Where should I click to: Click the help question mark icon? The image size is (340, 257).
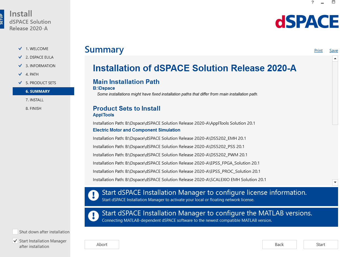(x=312, y=2)
